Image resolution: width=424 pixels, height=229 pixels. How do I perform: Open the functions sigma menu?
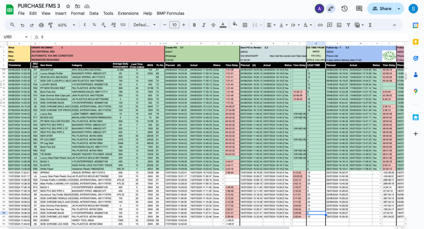click(370, 25)
